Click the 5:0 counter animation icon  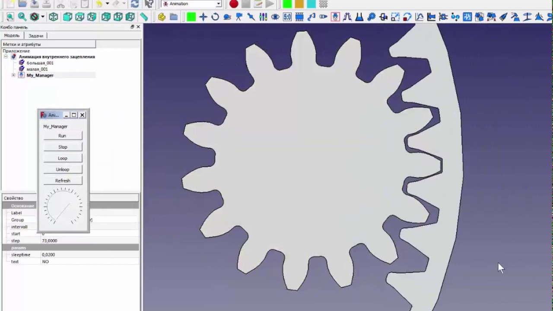pos(287,17)
